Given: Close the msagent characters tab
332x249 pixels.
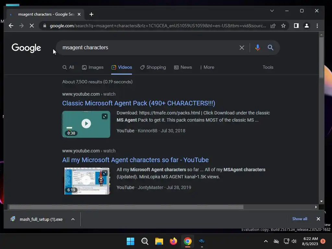Looking at the screenshot, I should [x=79, y=14].
